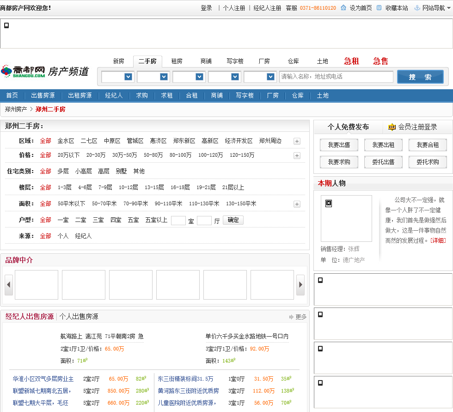Click the home icon beside 设为首页
Image resolution: width=453 pixels, height=412 pixels.
click(343, 8)
